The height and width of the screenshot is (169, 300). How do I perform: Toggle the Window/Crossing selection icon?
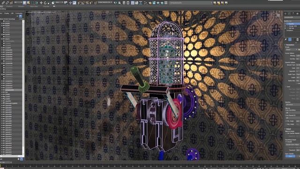click(37, 3)
